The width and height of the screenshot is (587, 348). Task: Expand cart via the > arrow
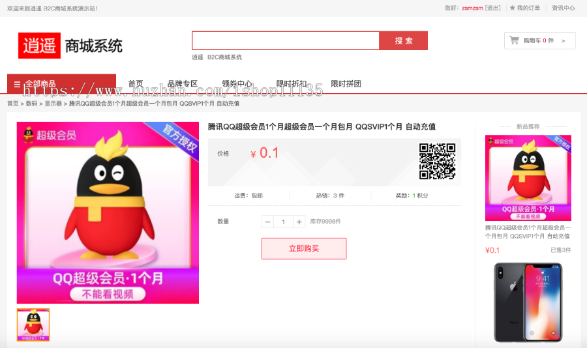tap(563, 41)
